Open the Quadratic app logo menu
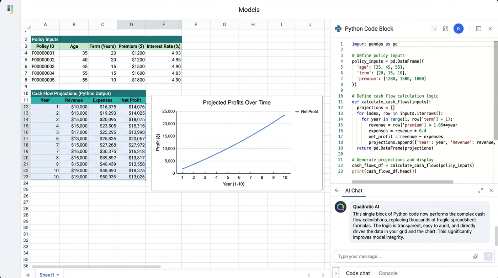Viewport: 498px width, 278px height. (x=10, y=9)
